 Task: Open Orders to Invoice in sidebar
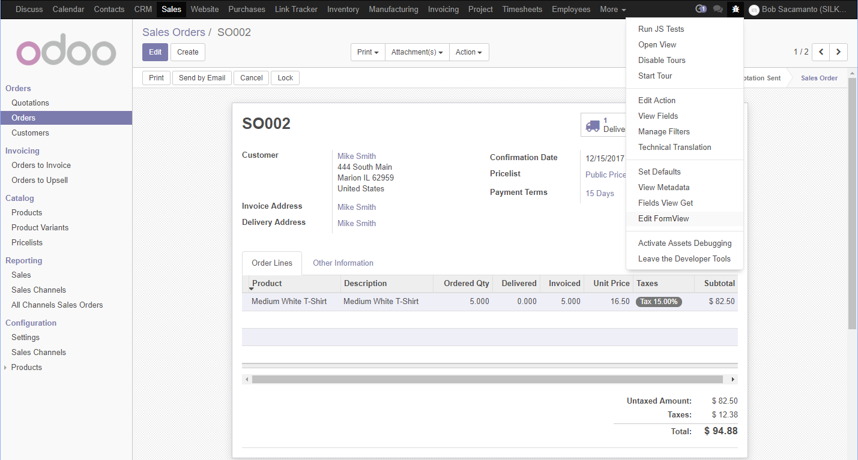pyautogui.click(x=41, y=165)
